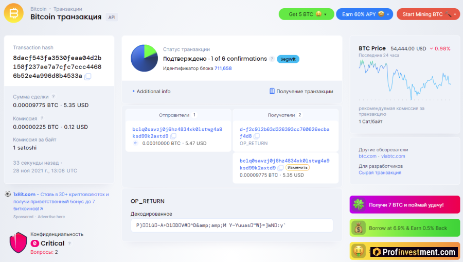Open block 711,658 link
The width and height of the screenshot is (463, 262).
[x=223, y=68]
